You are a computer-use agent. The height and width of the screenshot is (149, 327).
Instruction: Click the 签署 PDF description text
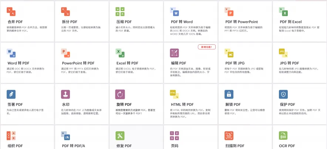pyautogui.click(x=25, y=112)
